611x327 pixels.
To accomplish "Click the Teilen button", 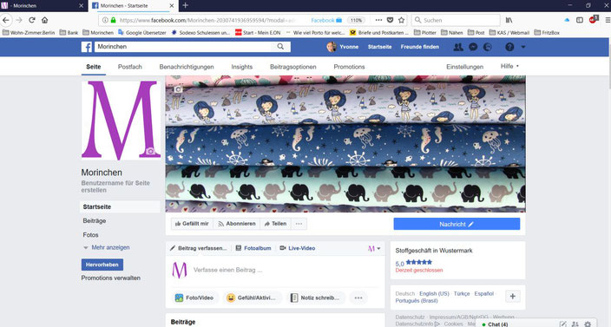I will (275, 224).
